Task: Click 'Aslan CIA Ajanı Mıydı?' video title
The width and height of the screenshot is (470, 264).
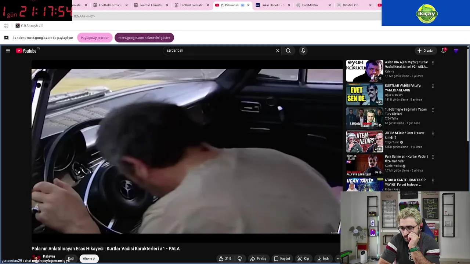Action: point(406,65)
